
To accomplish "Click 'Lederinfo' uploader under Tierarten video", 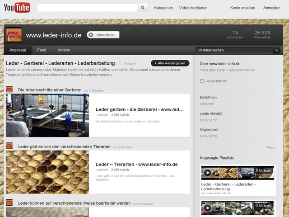I will (x=102, y=170).
